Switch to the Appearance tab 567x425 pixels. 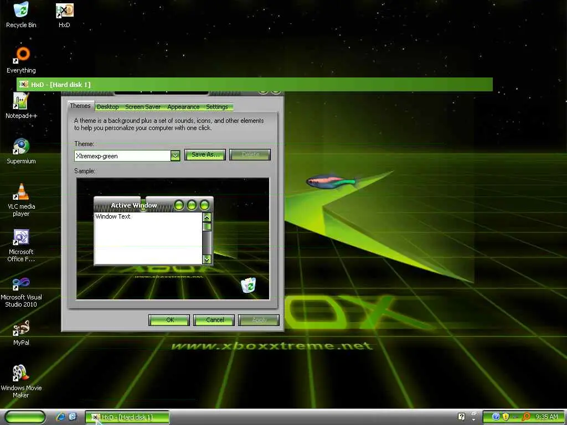click(x=183, y=107)
